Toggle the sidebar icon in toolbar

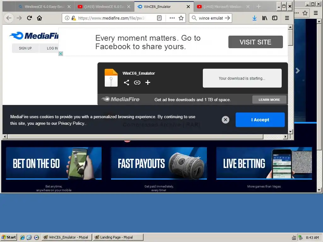click(x=275, y=18)
